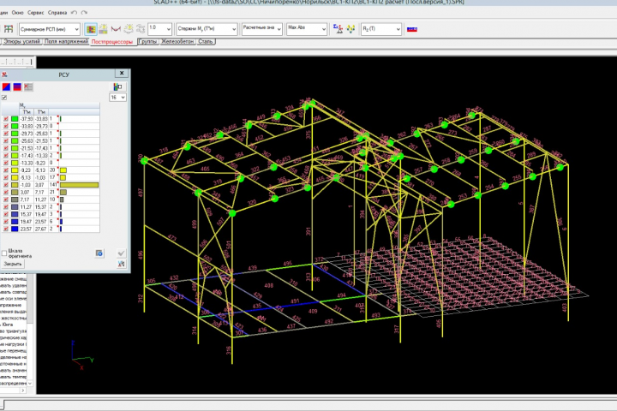Click the grid icon at toolbar start
Viewport: 617px width, 411px height.
pyautogui.click(x=9, y=27)
